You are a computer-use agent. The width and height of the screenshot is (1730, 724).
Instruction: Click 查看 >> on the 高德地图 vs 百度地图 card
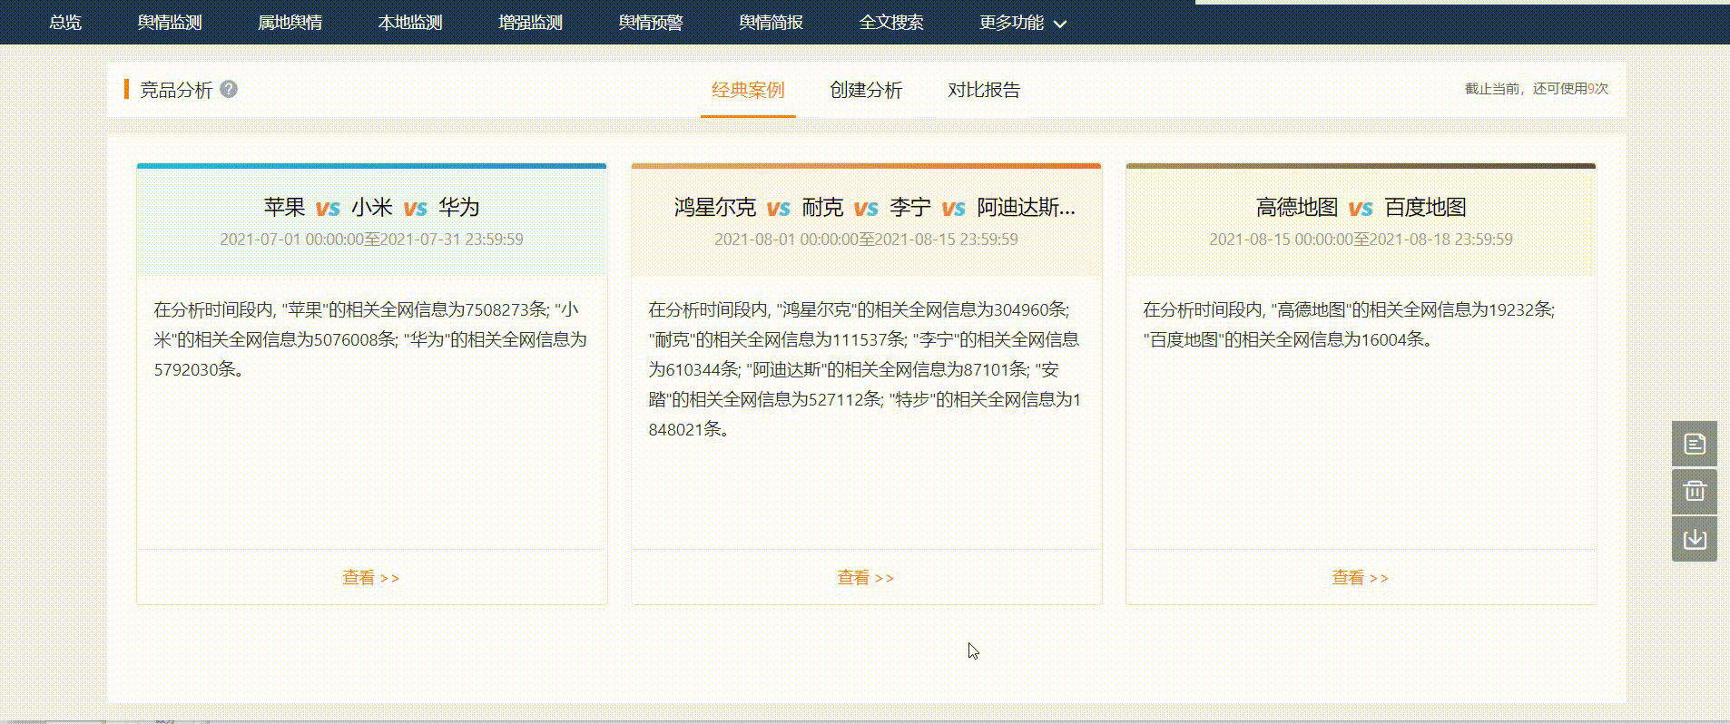click(x=1361, y=577)
